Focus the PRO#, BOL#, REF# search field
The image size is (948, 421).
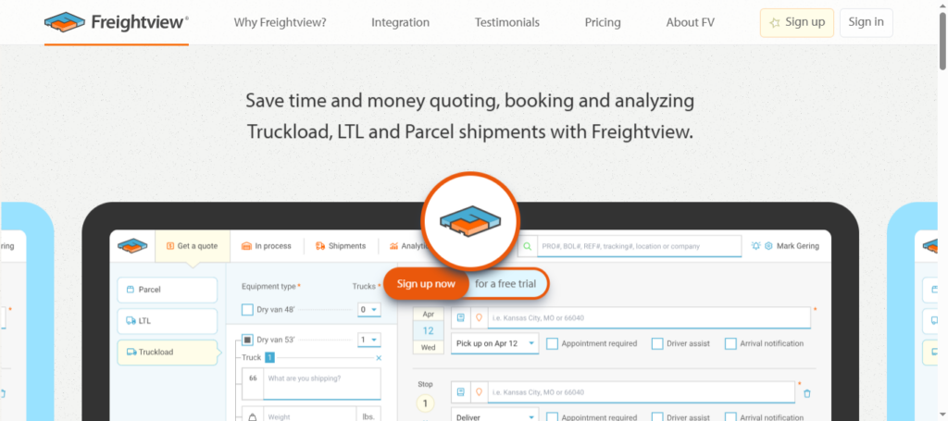(639, 246)
